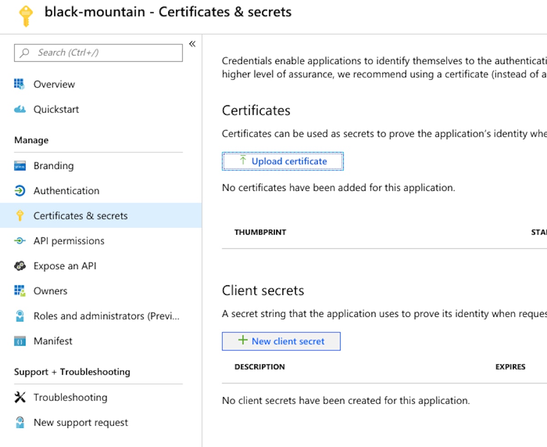Click the New support request icon
Screen dimensions: 547x447
[x=20, y=422]
